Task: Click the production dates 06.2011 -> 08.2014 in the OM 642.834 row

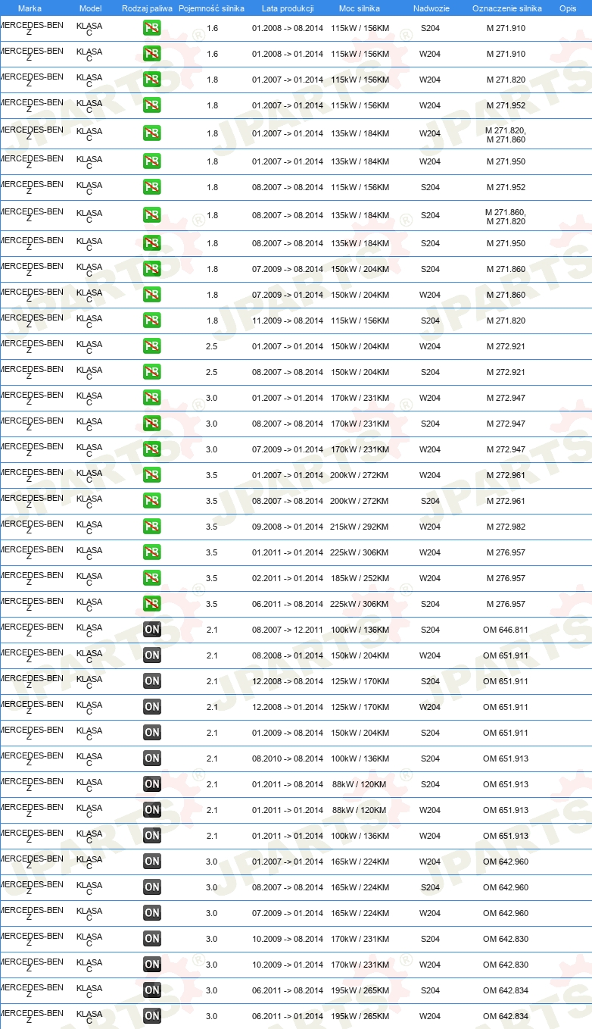Action: (x=288, y=990)
